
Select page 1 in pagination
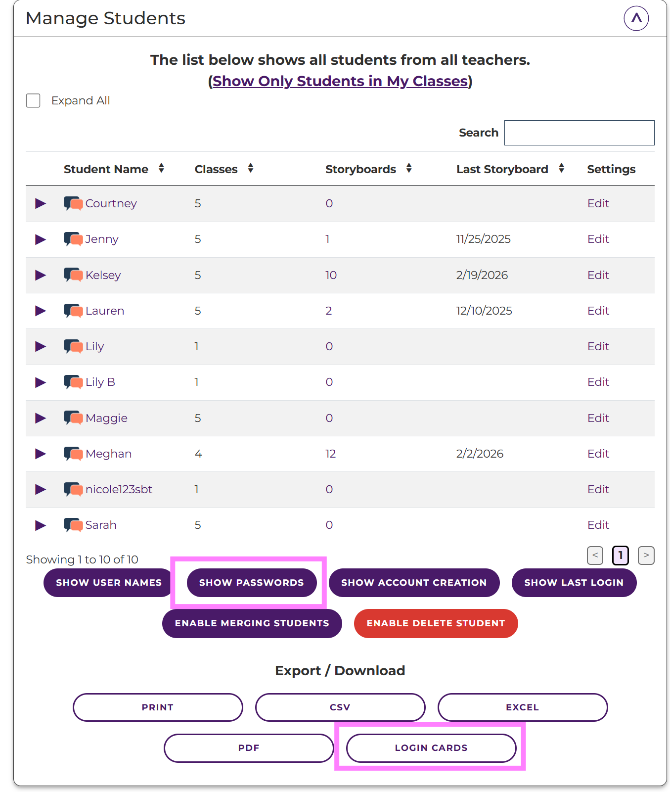coord(620,555)
